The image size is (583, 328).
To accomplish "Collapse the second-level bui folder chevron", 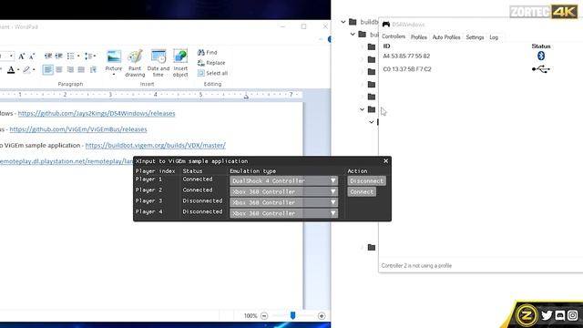I will click(x=353, y=35).
